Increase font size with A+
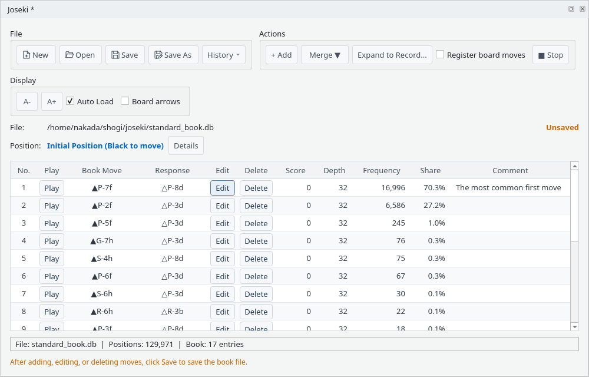This screenshot has height=377, width=589. click(x=51, y=101)
